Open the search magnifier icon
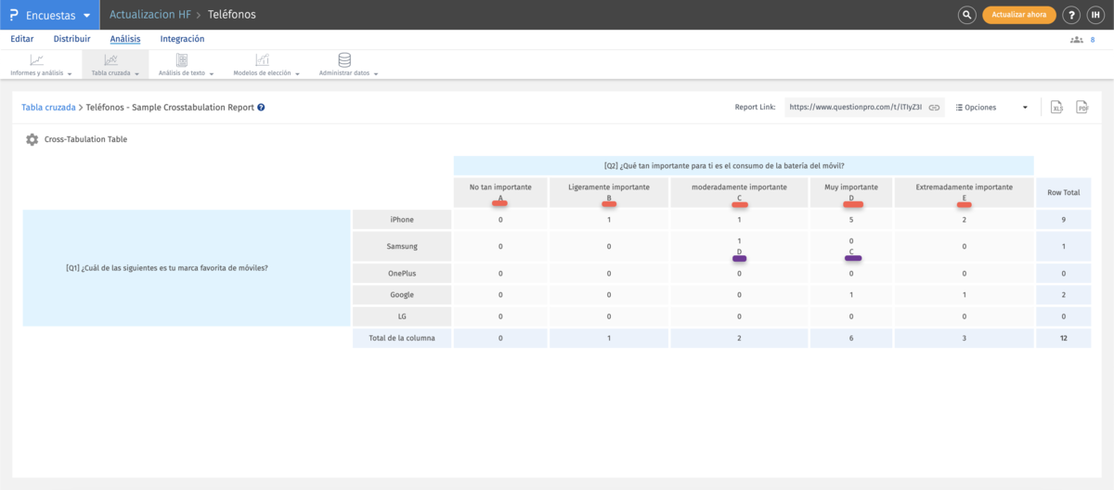 point(967,15)
